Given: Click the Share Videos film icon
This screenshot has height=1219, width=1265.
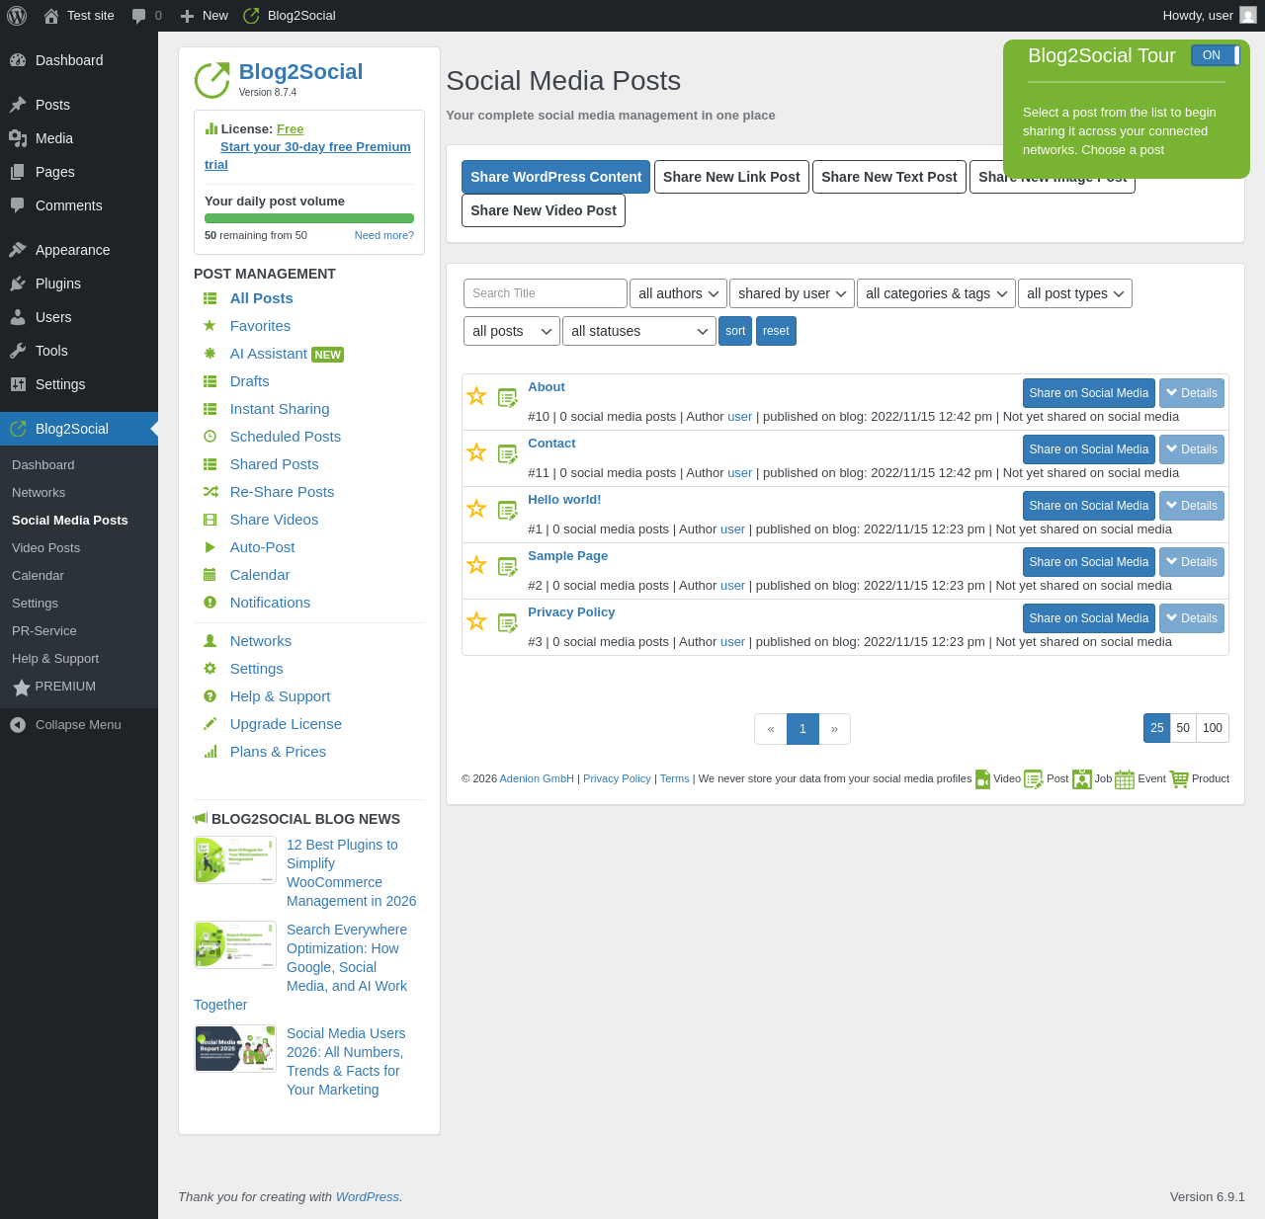Looking at the screenshot, I should click(x=210, y=520).
